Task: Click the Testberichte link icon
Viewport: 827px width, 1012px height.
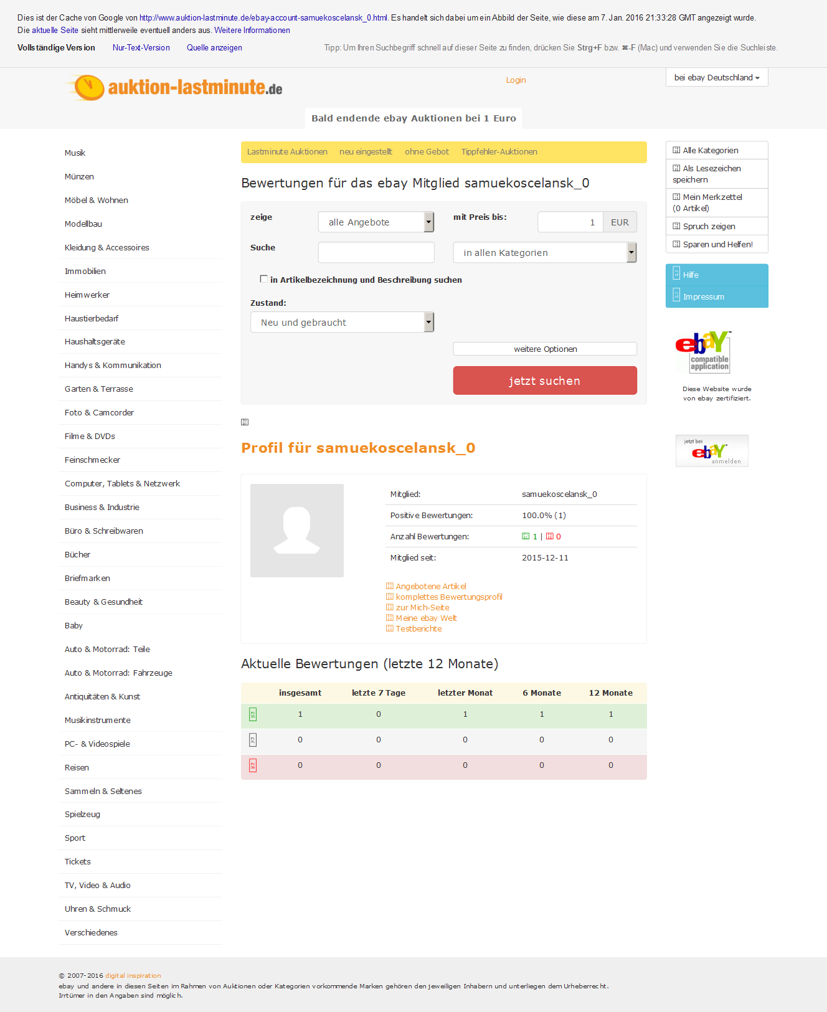Action: pos(390,628)
